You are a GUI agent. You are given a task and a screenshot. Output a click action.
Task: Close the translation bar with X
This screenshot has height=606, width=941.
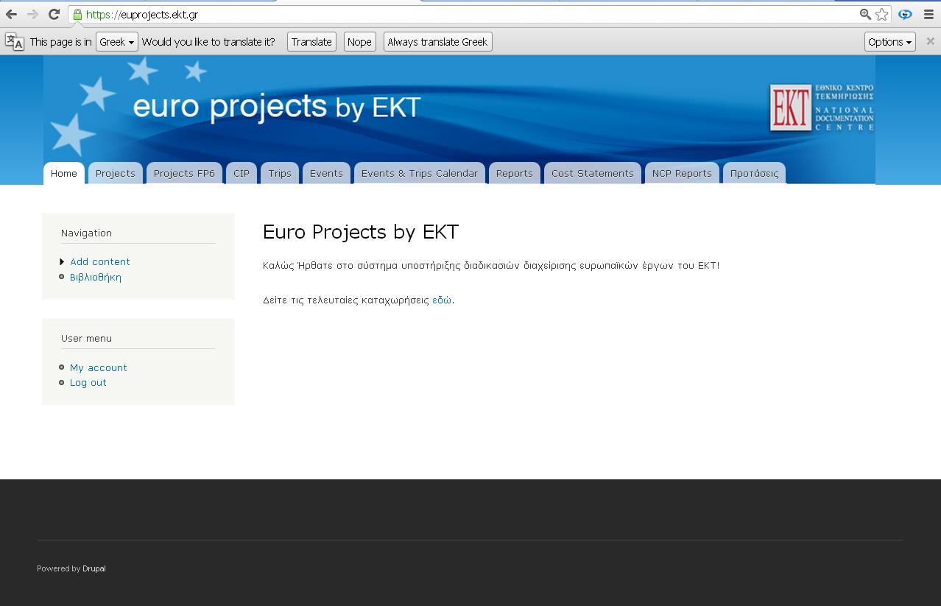pyautogui.click(x=930, y=41)
